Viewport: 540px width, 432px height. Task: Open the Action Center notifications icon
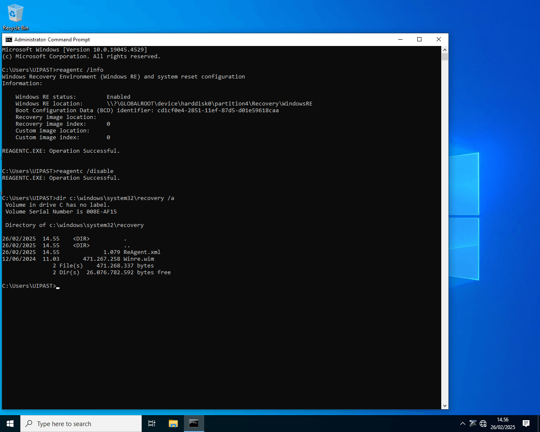(526, 424)
